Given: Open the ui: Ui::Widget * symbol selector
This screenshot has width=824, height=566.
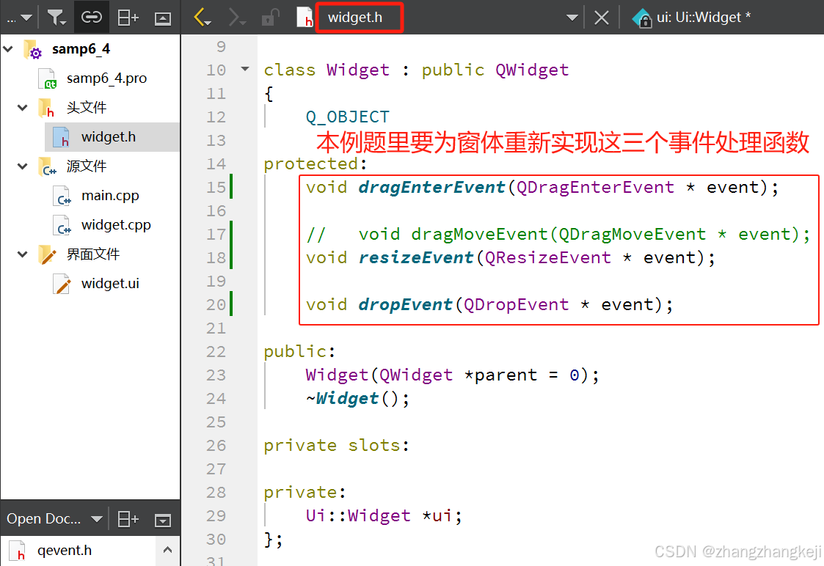Looking at the screenshot, I should (704, 18).
